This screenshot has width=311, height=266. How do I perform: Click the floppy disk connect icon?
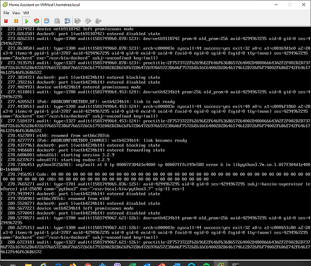click(78, 21)
